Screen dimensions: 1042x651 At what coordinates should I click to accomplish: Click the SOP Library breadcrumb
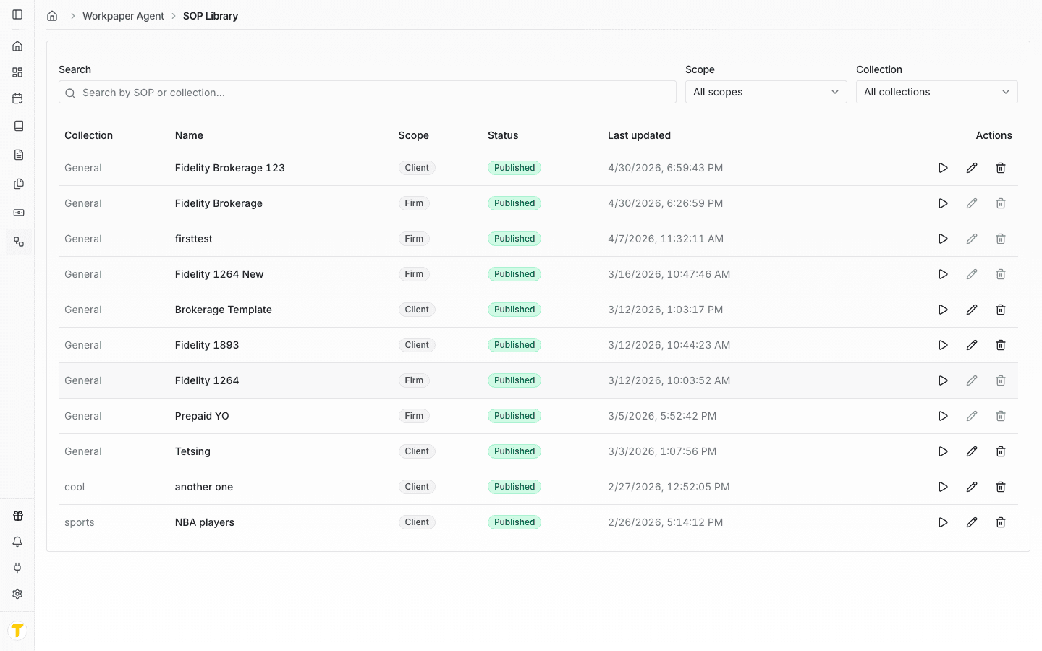[211, 16]
